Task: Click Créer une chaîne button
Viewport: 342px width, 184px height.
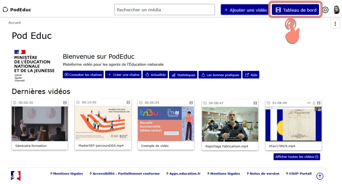Action: (x=123, y=75)
